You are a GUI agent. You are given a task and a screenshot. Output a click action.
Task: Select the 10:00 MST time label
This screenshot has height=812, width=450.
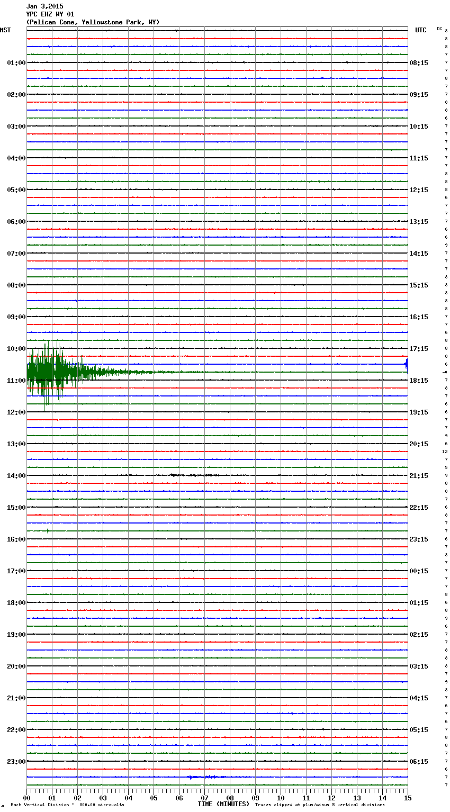click(x=16, y=349)
